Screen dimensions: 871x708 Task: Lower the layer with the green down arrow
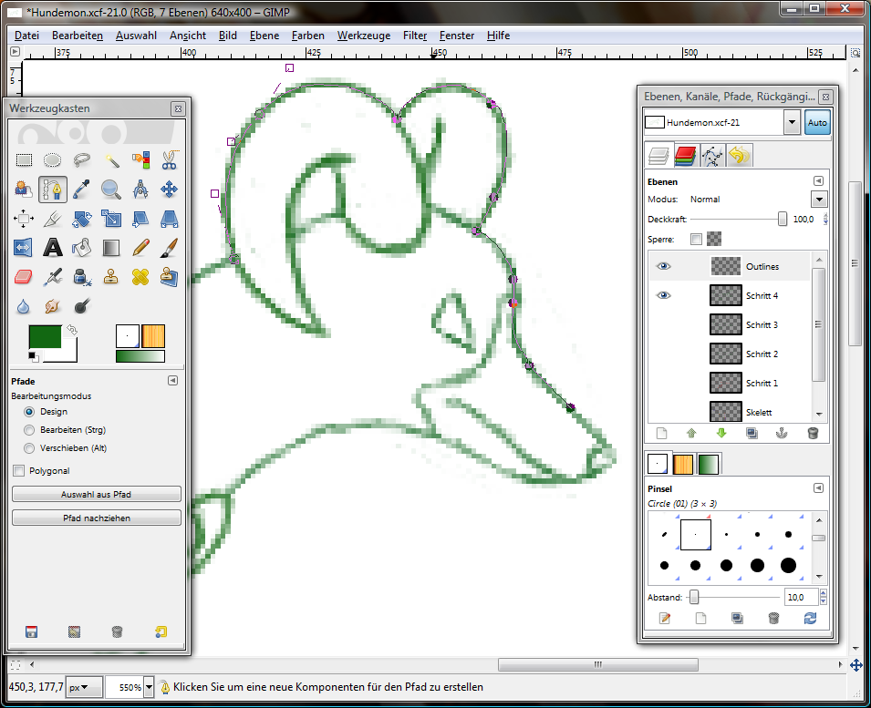coord(721,434)
